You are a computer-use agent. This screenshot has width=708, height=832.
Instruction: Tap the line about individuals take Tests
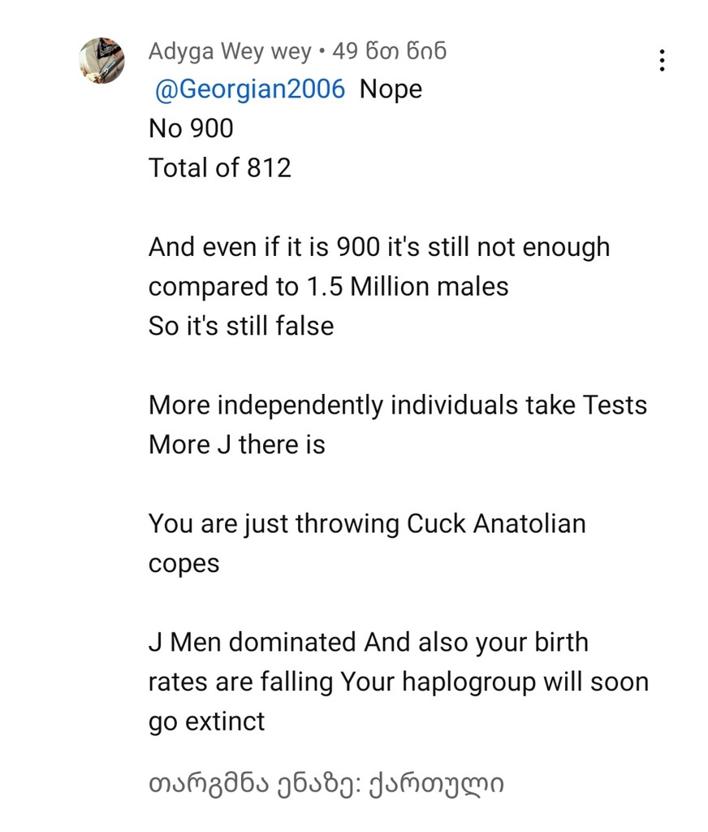[397, 405]
